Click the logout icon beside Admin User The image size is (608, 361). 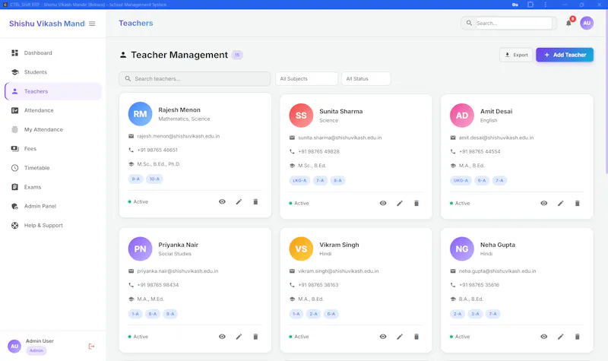(91, 347)
